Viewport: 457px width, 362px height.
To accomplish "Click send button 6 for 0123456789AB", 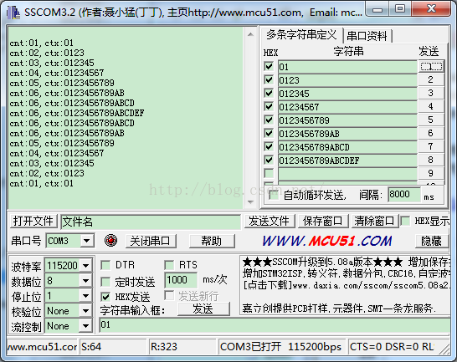I will point(431,134).
